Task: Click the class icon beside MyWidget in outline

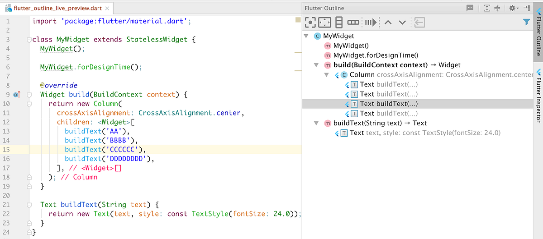Action: click(317, 36)
